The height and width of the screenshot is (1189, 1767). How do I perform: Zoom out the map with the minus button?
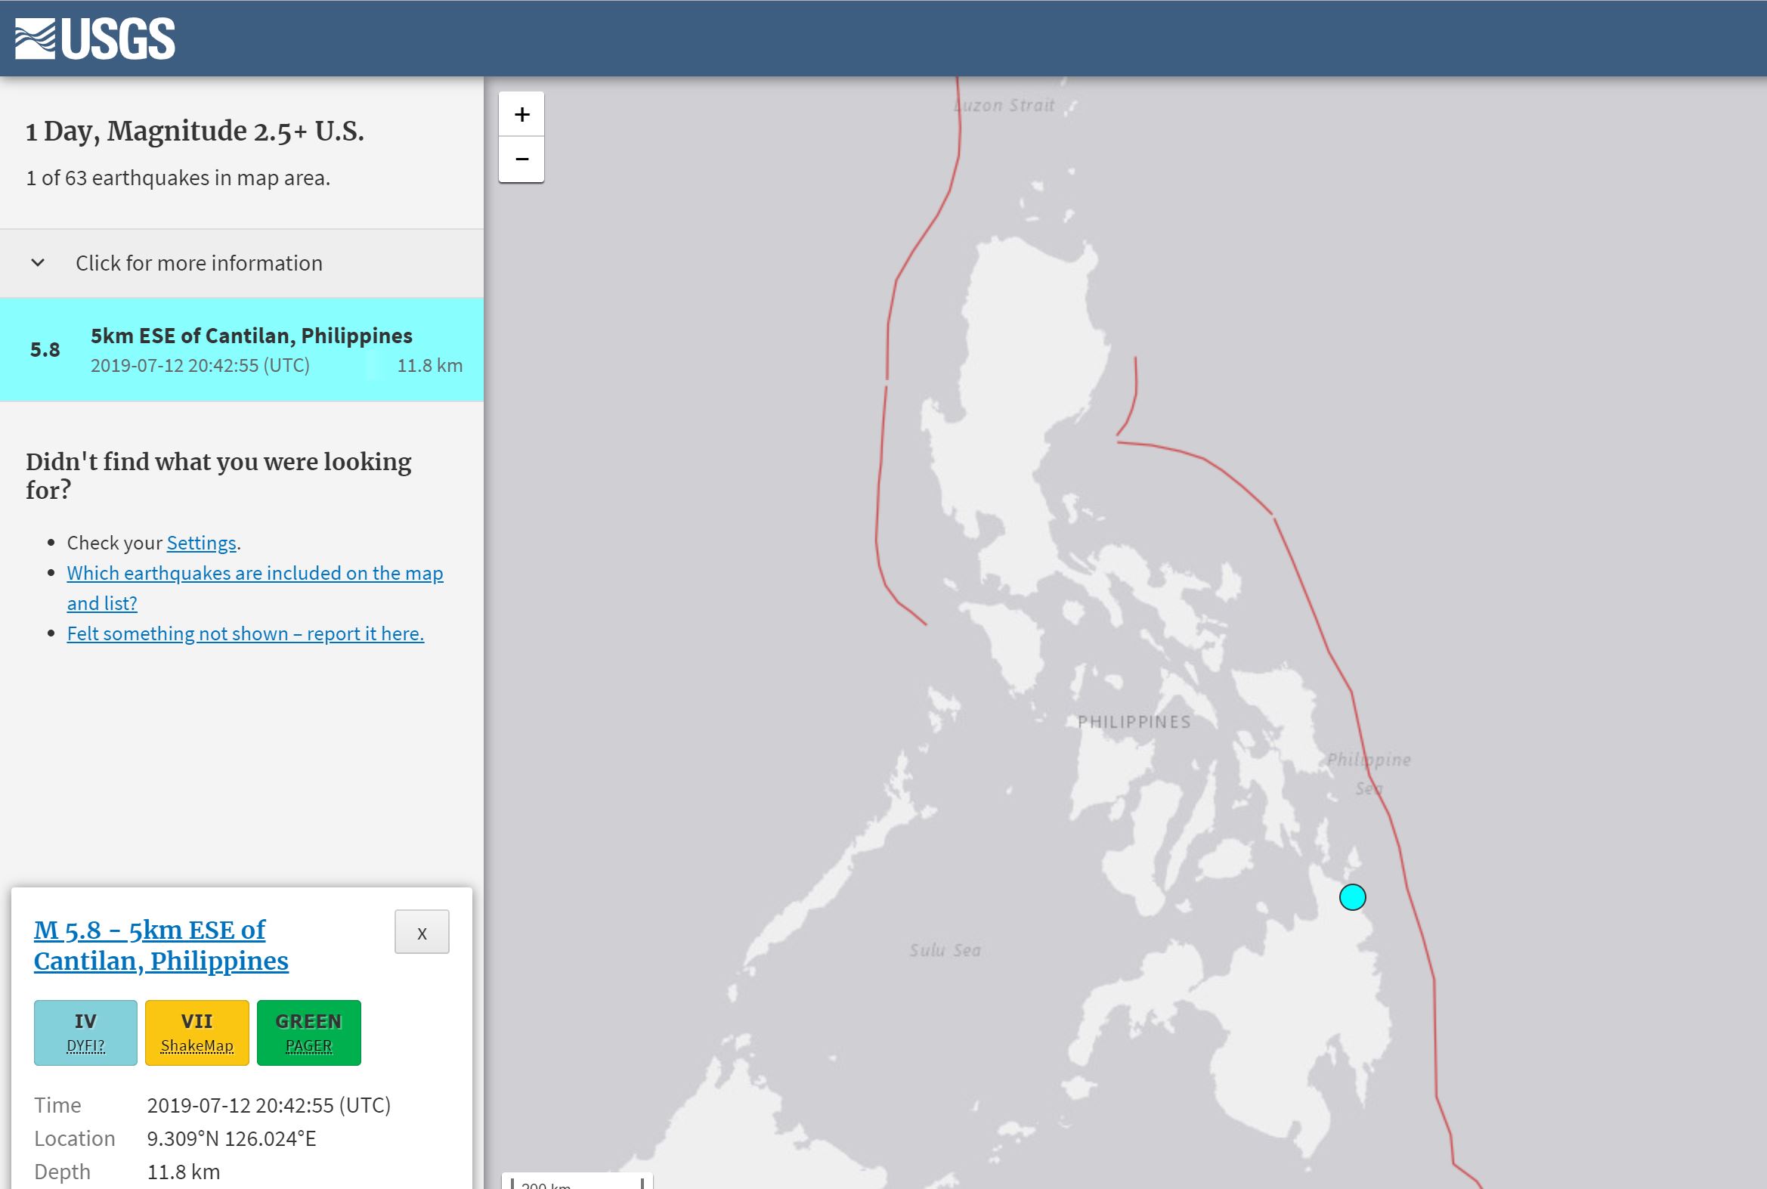tap(521, 159)
